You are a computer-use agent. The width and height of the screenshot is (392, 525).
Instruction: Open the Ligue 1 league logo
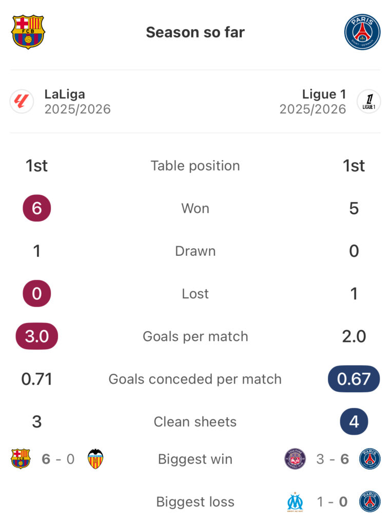point(368,102)
